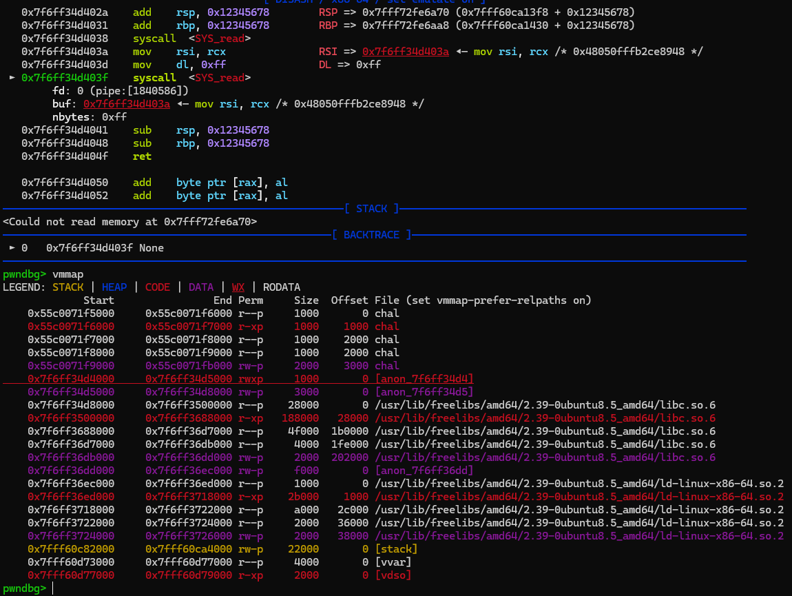The image size is (792, 596).
Task: Click the rwxp anon_7f6ff34d4 mapping name
Action: point(424,379)
